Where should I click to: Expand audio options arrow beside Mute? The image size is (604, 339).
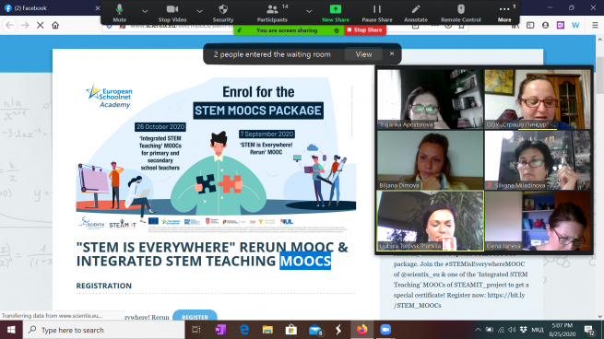pos(145,12)
